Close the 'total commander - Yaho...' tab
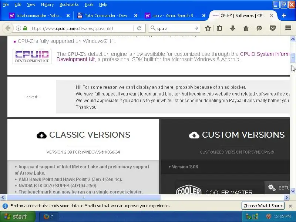The image size is (296, 222). [x=68, y=16]
